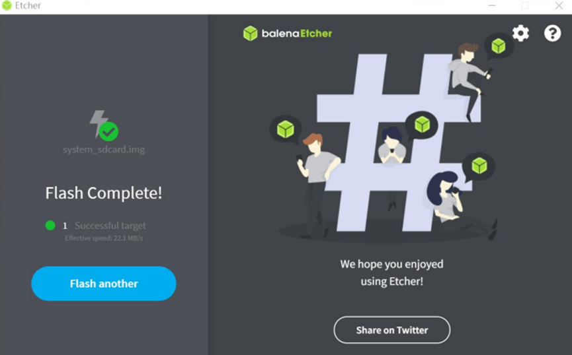Click cube speech bubble above sitting man on hashtag
Screen dimensions: 572x355
(499, 47)
